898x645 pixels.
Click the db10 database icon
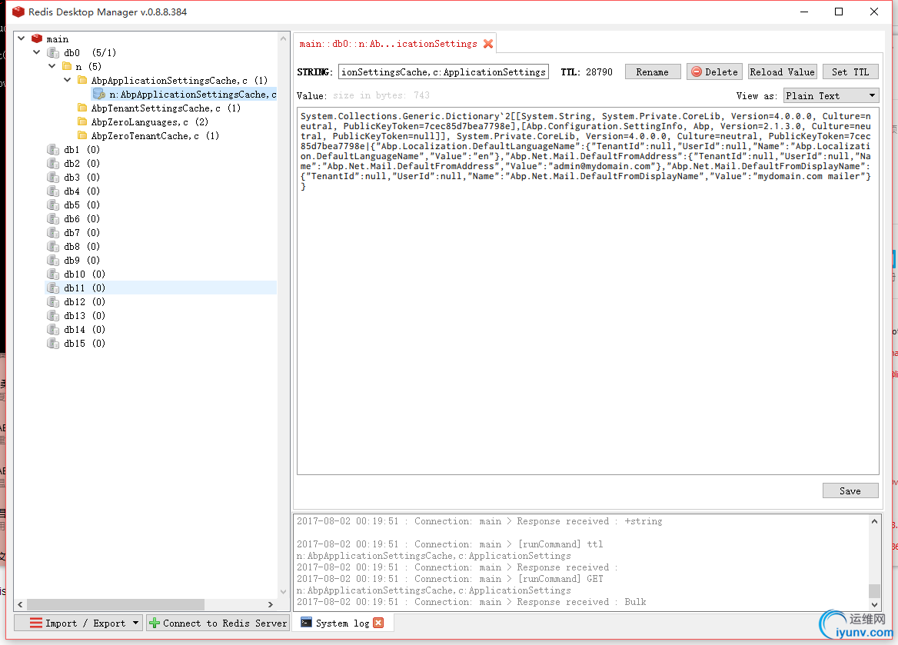53,274
